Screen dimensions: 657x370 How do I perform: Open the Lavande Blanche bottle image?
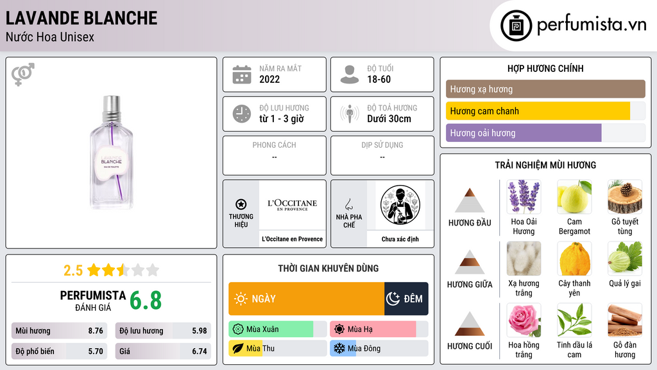(x=112, y=153)
